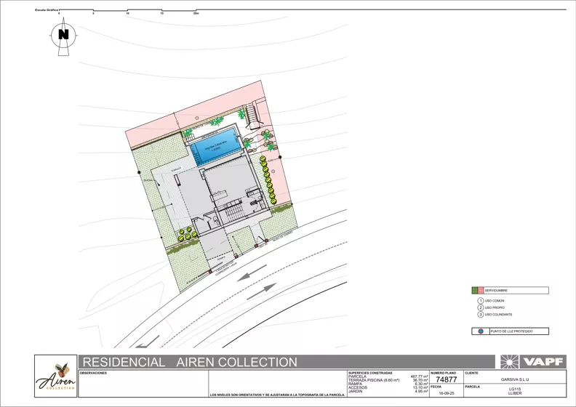Click the left-pointing road direction arrow
The width and height of the screenshot is (576, 407).
252,273
